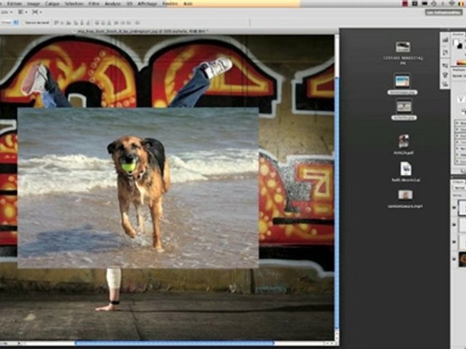Distribute left edges in options bar
This screenshot has width=466, height=349.
(116, 23)
